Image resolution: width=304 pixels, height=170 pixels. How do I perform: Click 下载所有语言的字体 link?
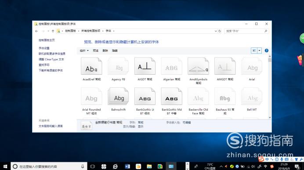tap(51, 70)
